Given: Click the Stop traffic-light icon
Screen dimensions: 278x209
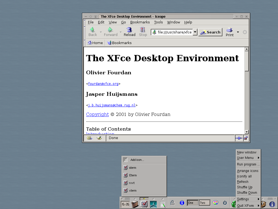Looking at the screenshot, I should click(x=143, y=30).
